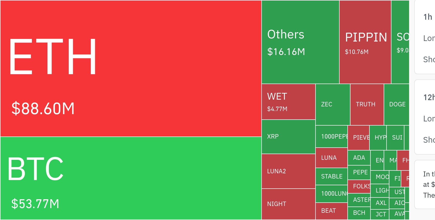Click the PIPPIN heatmap cell
This screenshot has width=435, height=220.
point(365,42)
